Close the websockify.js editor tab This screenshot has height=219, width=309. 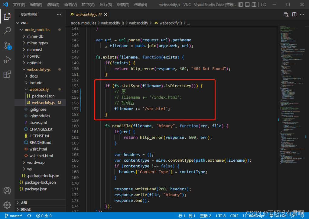(x=106, y=14)
